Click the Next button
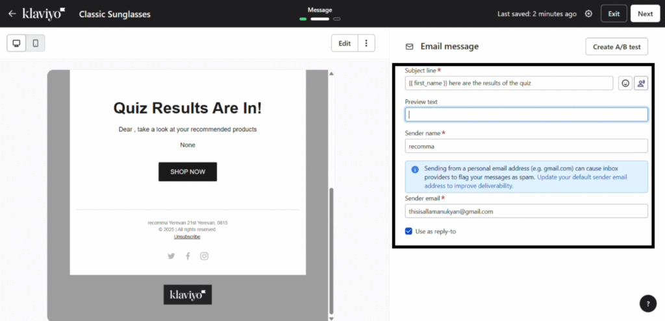This screenshot has height=321, width=665. tap(645, 14)
